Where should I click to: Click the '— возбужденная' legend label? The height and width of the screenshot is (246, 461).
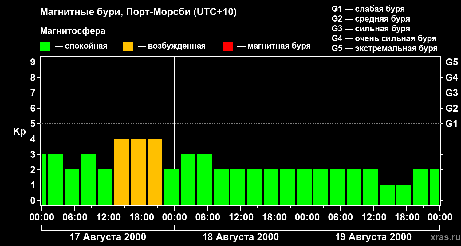[171, 46]
